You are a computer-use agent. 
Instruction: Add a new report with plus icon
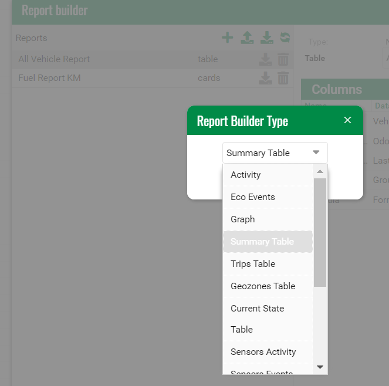[x=228, y=38]
